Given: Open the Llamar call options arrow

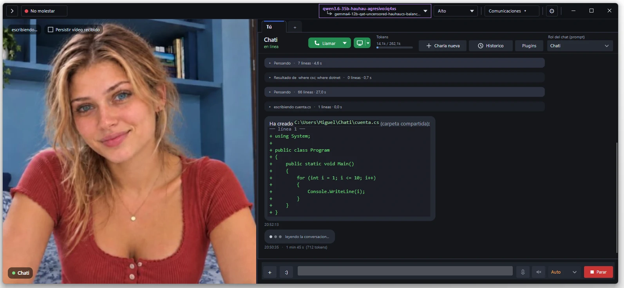Looking at the screenshot, I should tap(345, 43).
